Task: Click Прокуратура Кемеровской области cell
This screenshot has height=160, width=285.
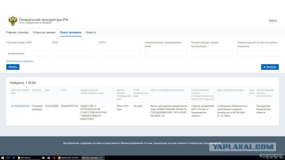Action: (264, 109)
